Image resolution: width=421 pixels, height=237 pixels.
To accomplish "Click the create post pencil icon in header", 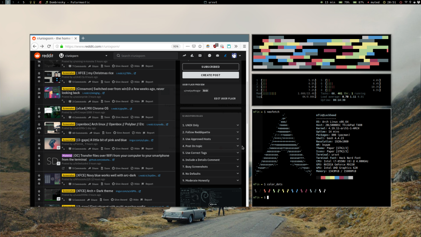I will (226, 55).
